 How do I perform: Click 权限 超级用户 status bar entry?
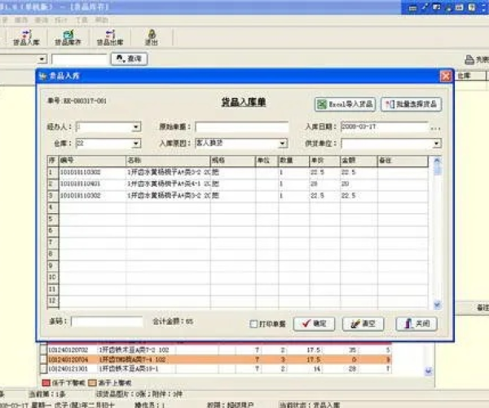(x=230, y=405)
